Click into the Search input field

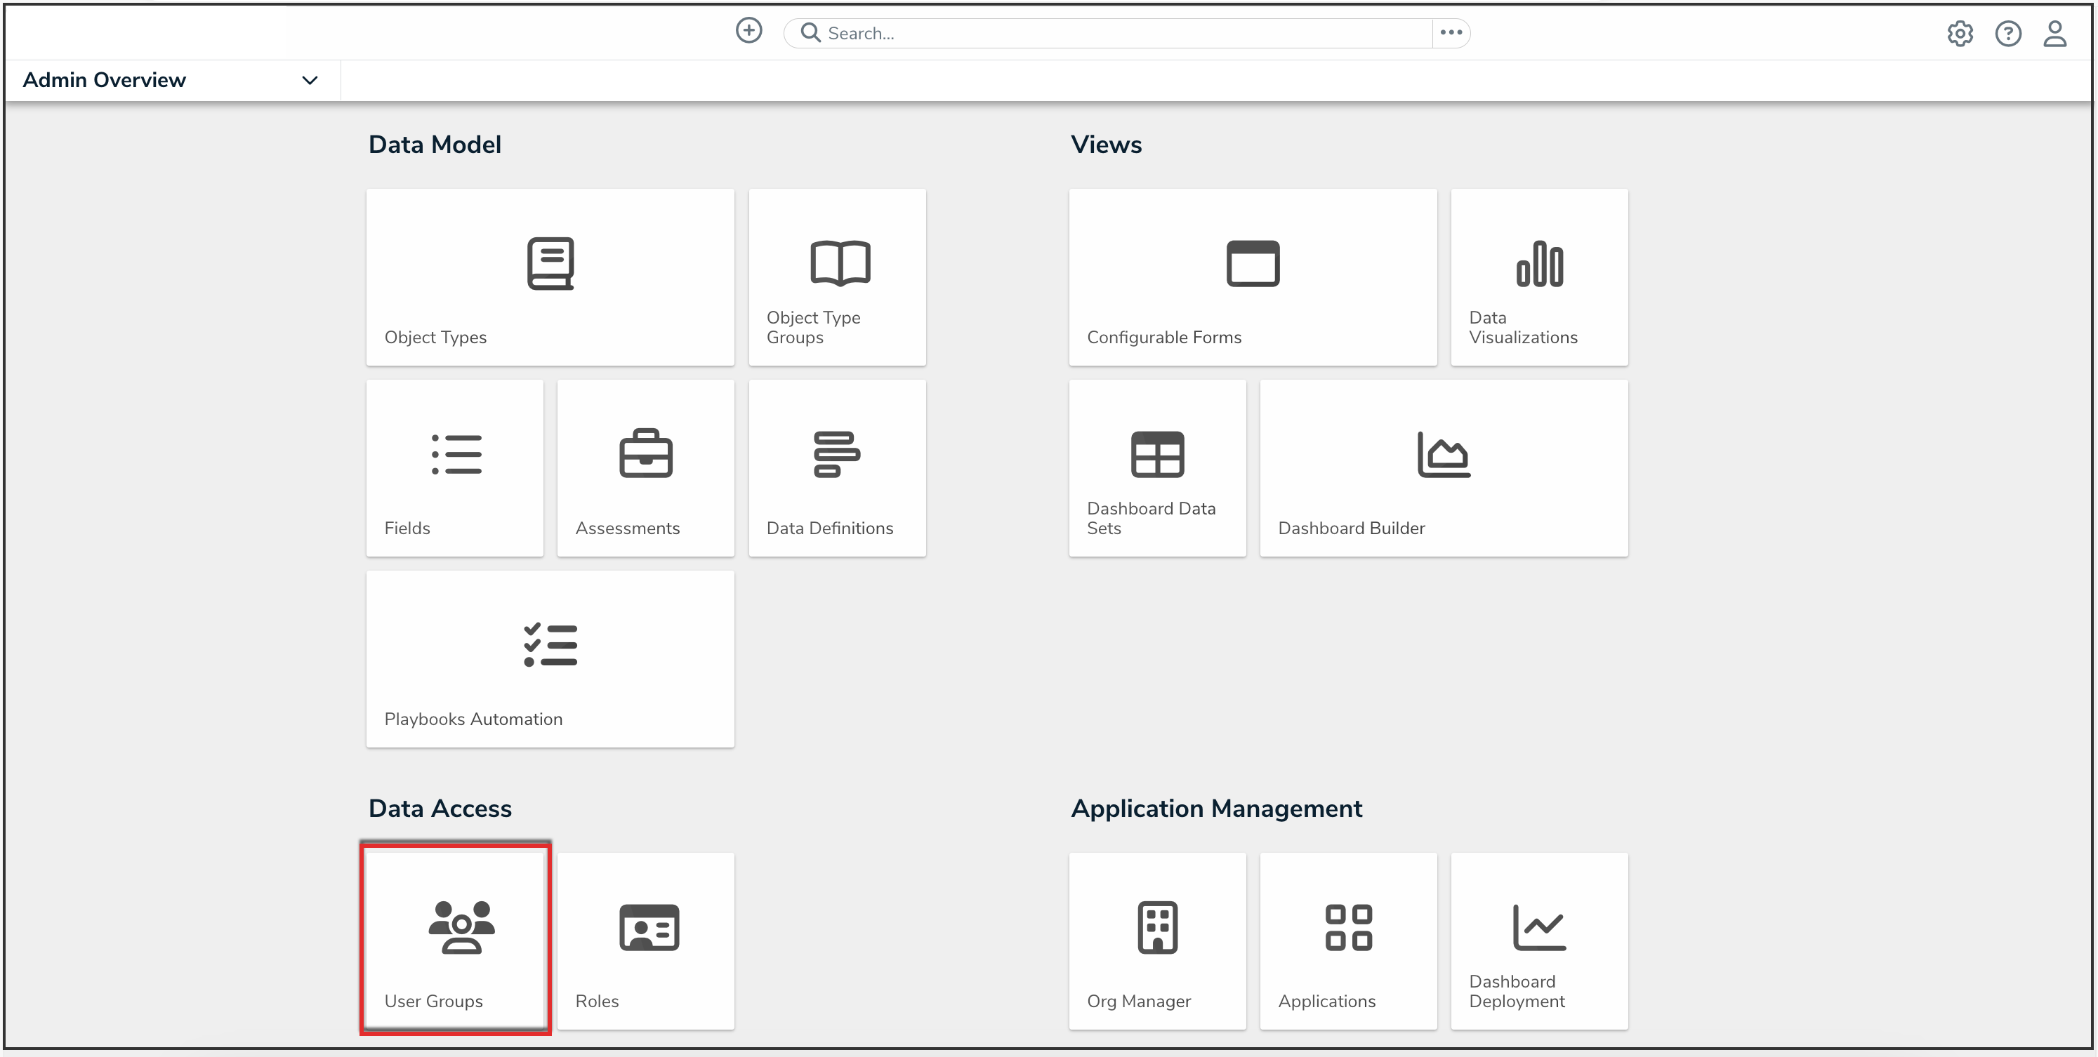point(1124,34)
